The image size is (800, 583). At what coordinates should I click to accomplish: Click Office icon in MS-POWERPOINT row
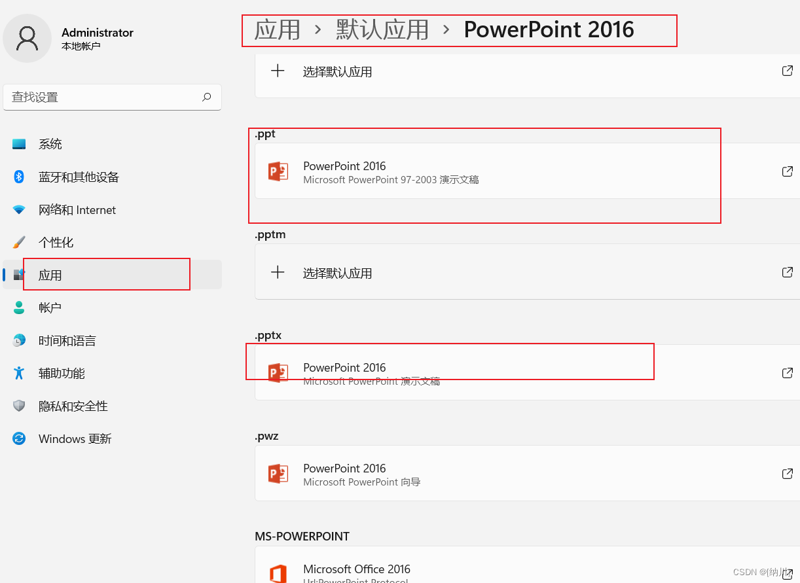(x=278, y=574)
